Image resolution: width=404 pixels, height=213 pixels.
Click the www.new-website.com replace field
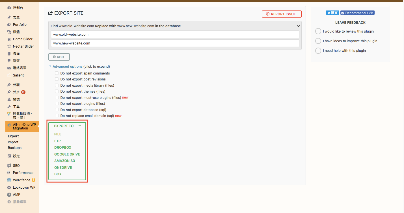pos(175,43)
